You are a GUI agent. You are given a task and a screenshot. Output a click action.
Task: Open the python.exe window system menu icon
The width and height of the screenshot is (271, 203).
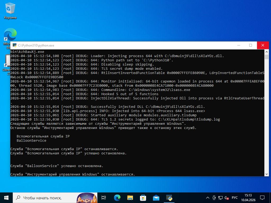coord(14,45)
